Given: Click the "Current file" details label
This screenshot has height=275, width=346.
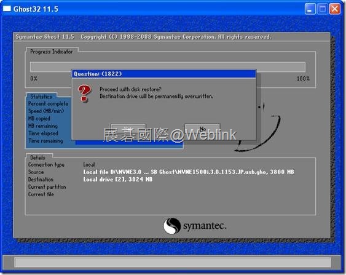Looking at the screenshot, I should point(41,194).
